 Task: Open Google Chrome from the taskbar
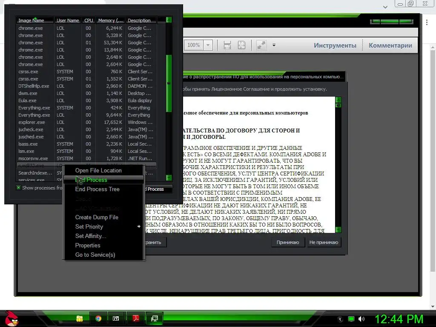coord(98,318)
